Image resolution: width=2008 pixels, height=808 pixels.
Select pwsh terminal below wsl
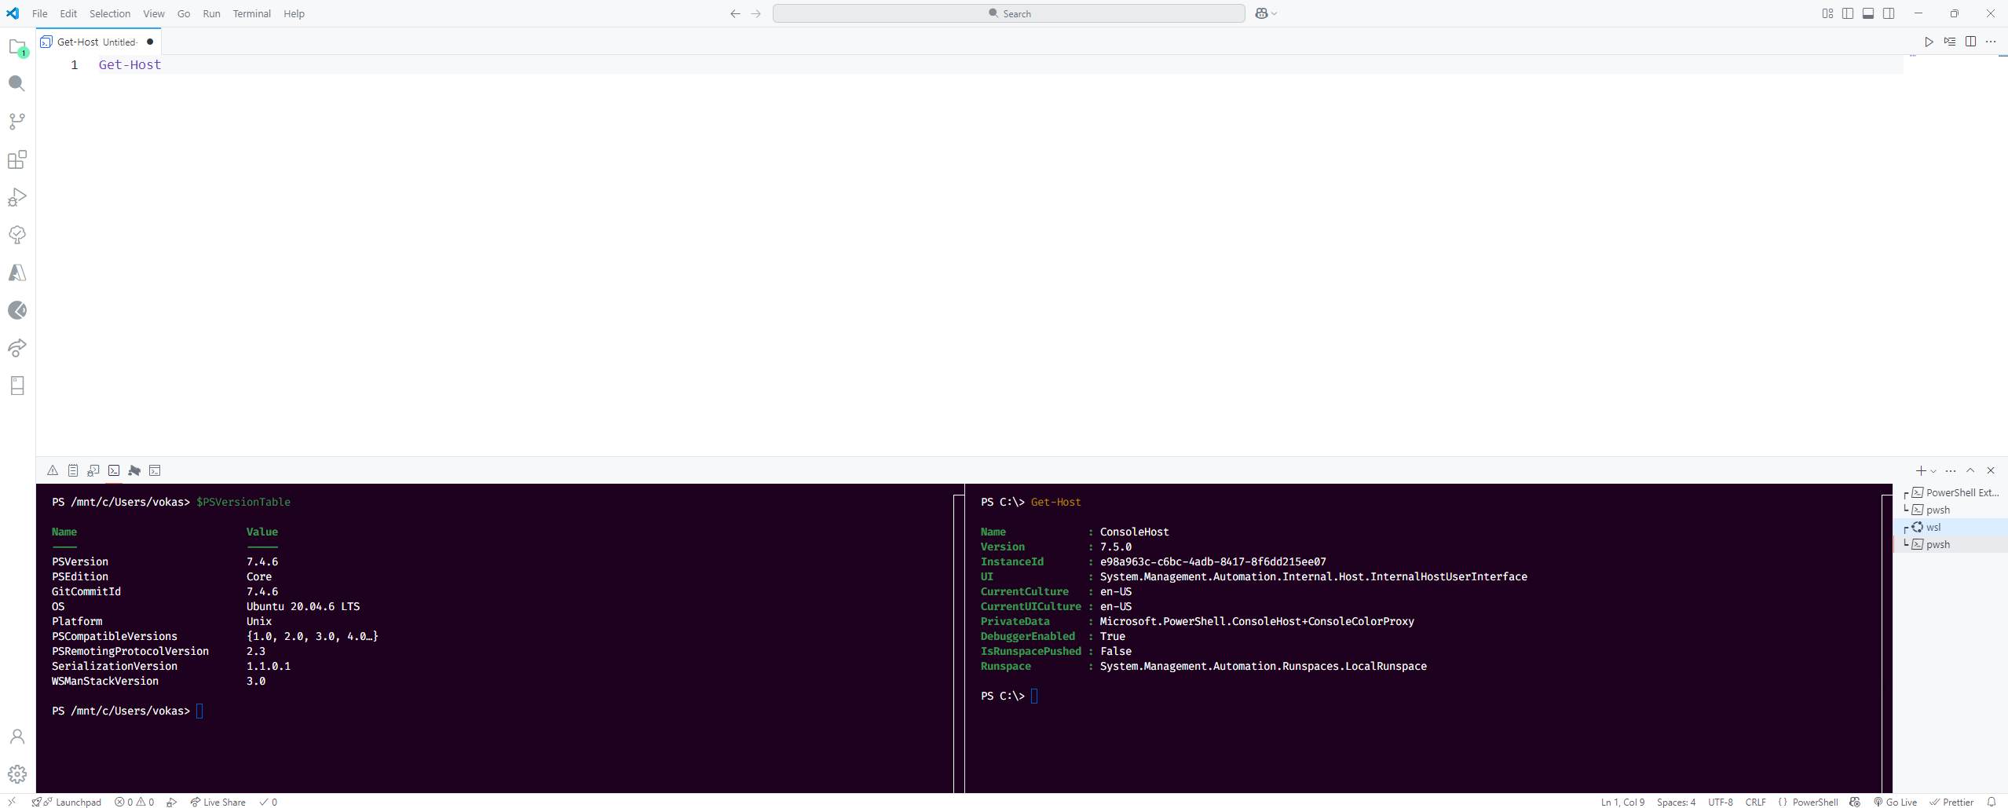pyautogui.click(x=1951, y=544)
